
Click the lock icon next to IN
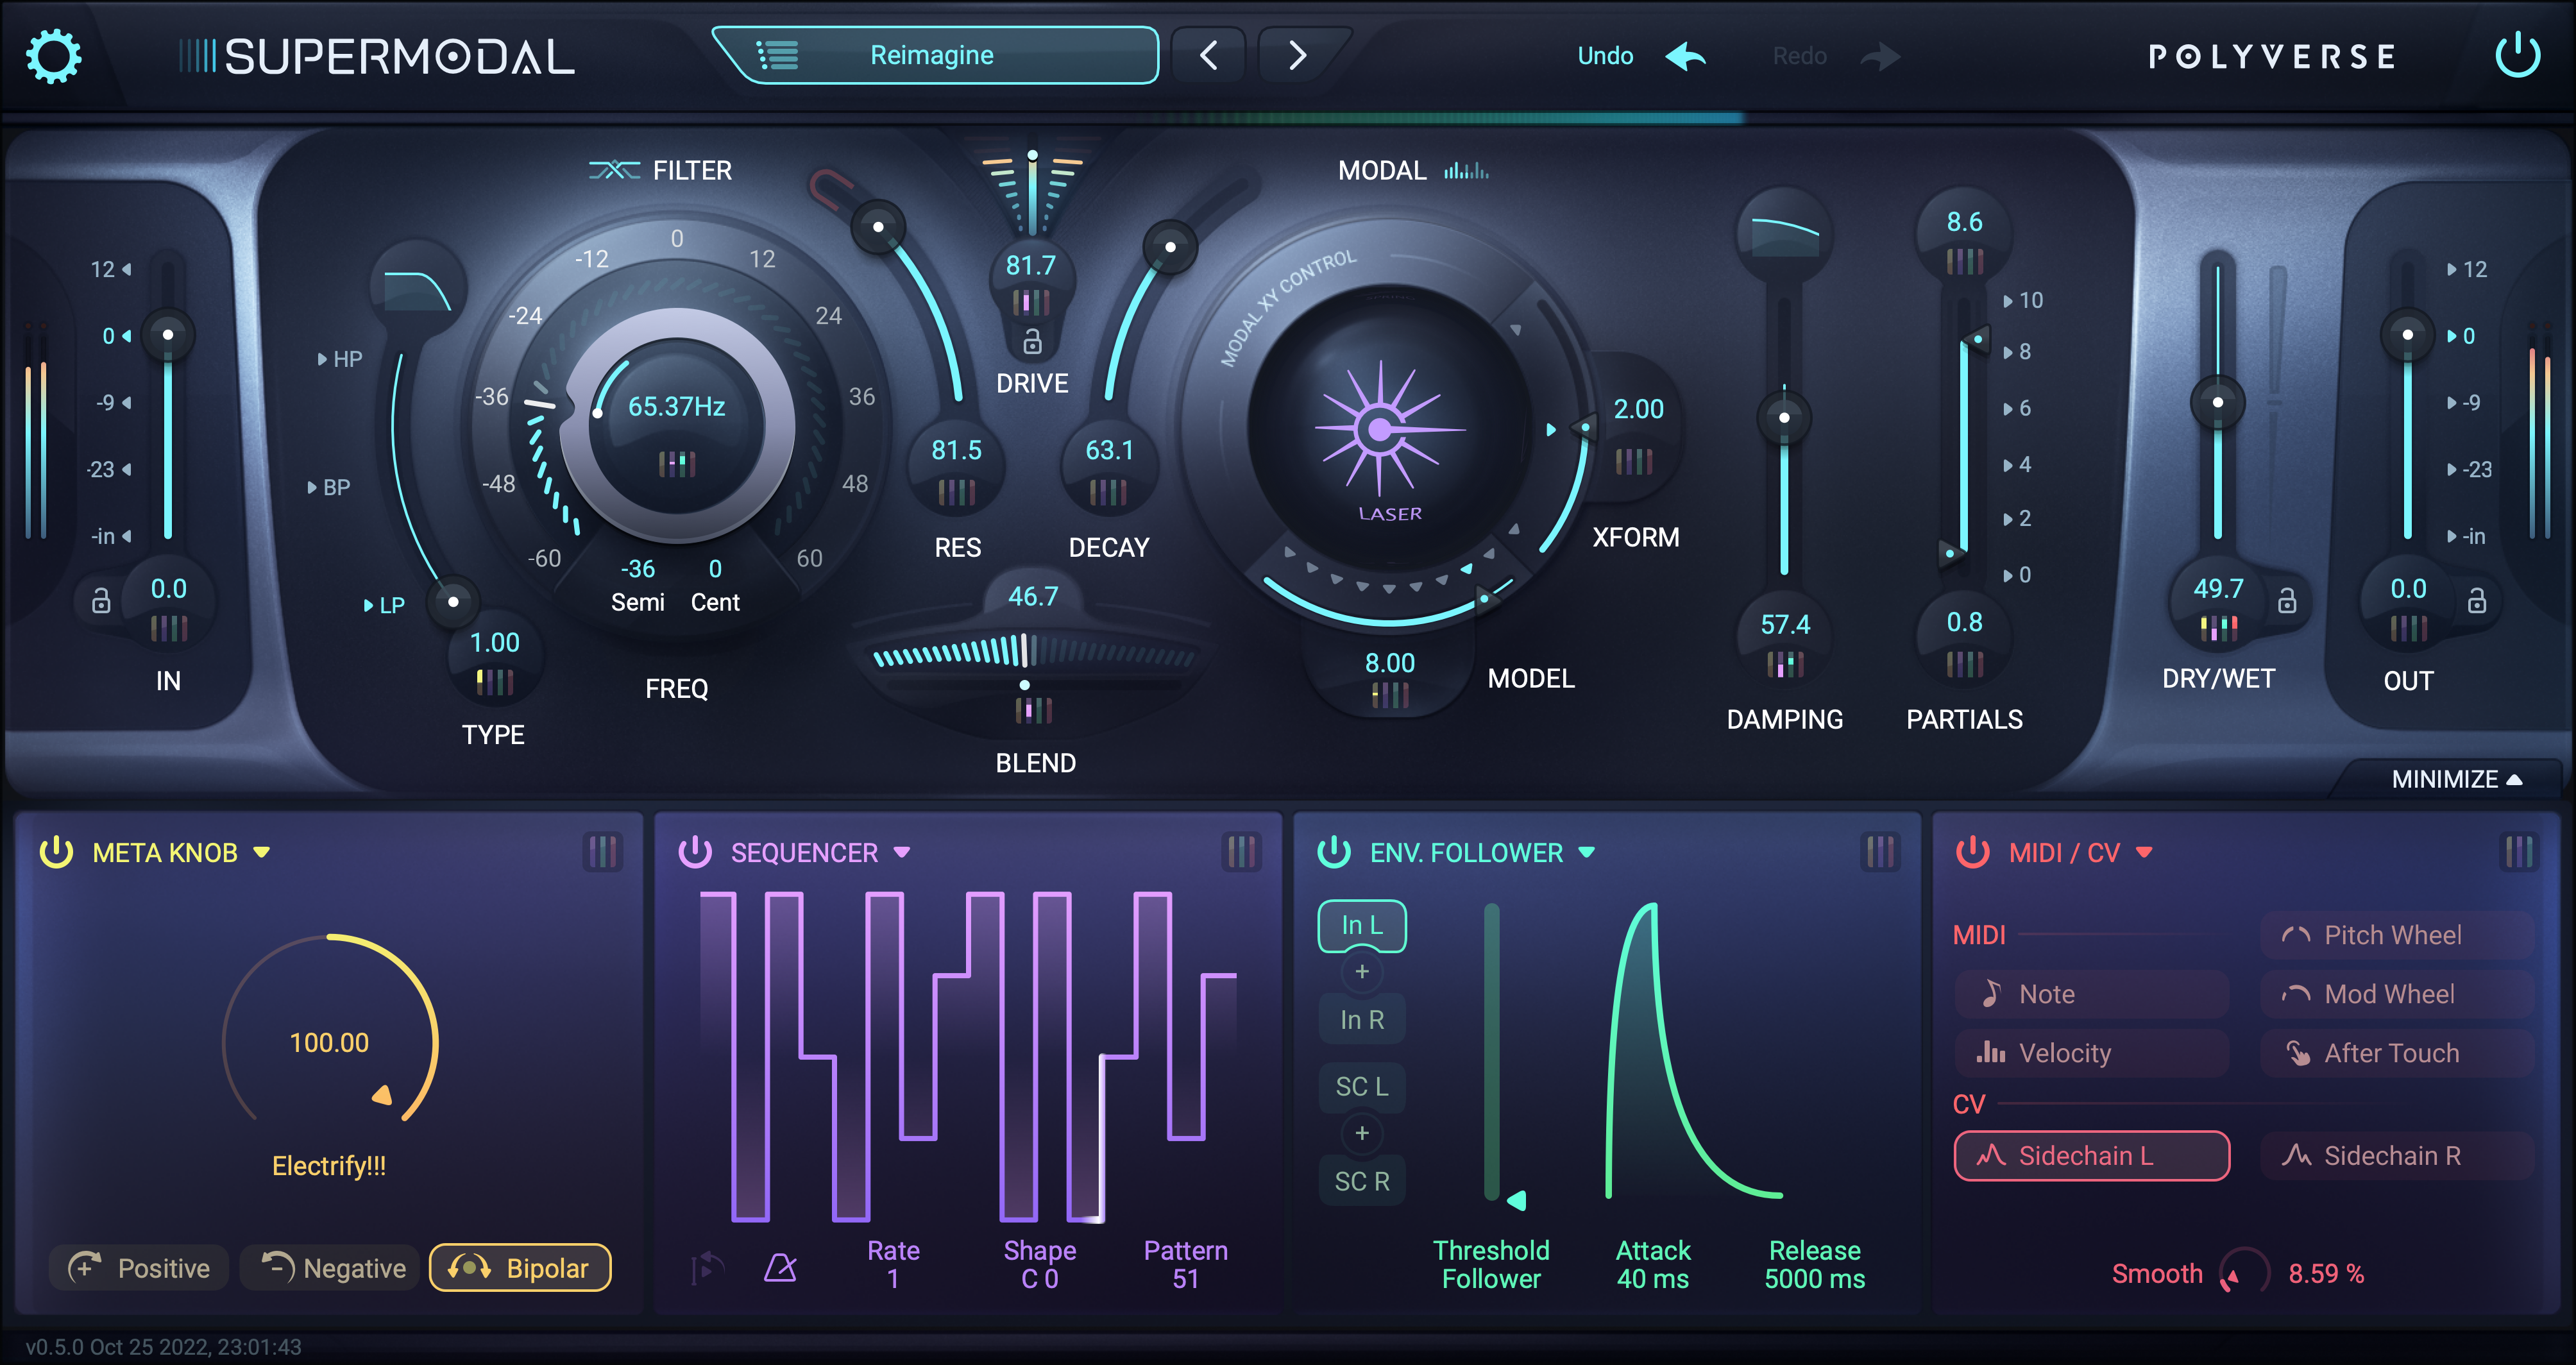[x=101, y=600]
